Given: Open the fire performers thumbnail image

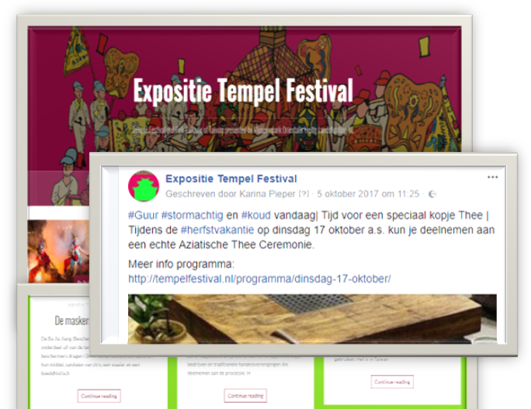Looking at the screenshot, I should [x=58, y=248].
